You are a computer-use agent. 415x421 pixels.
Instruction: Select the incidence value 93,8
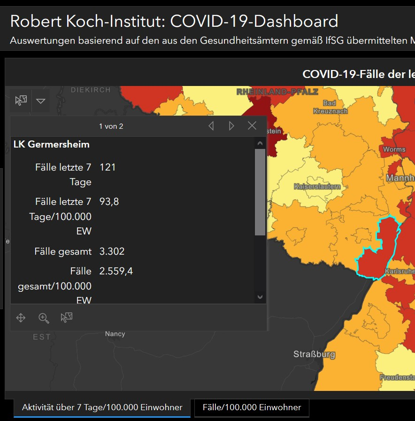pos(109,202)
